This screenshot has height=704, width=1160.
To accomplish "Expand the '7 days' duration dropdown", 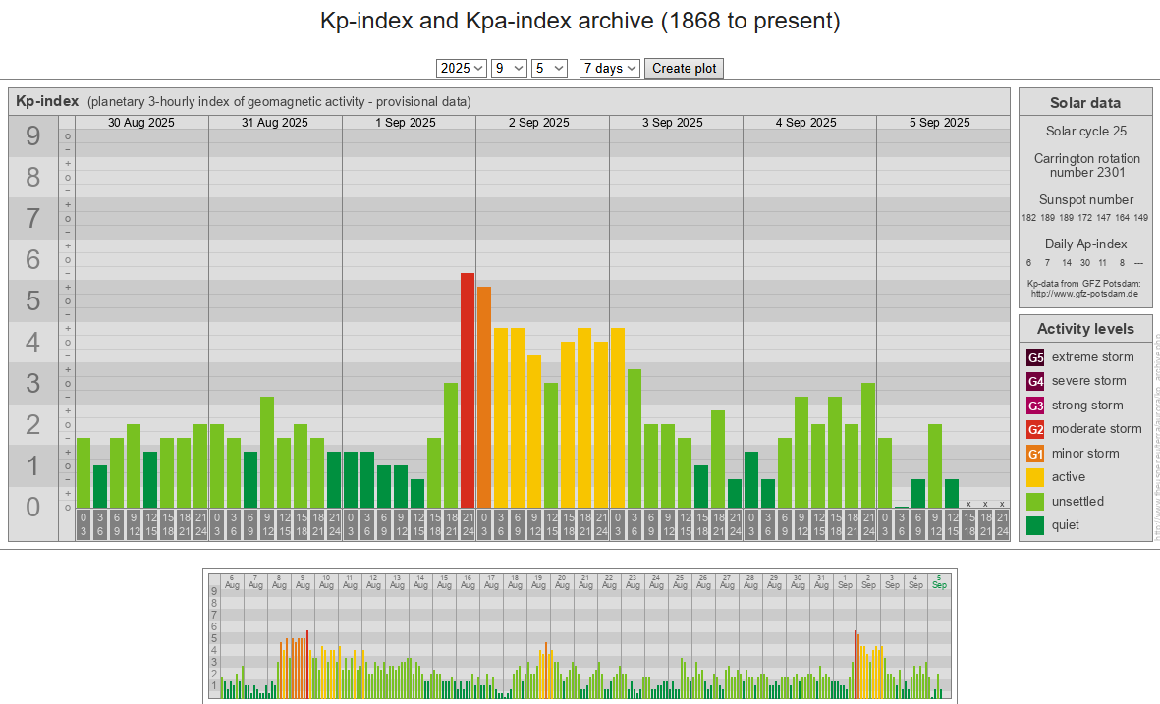I will 609,68.
